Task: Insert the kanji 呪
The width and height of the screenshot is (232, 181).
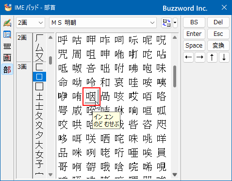Action: [x=162, y=40]
